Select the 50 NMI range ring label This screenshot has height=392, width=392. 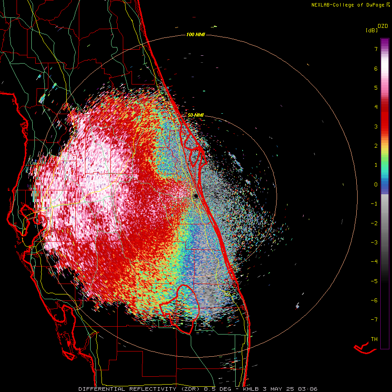point(196,115)
